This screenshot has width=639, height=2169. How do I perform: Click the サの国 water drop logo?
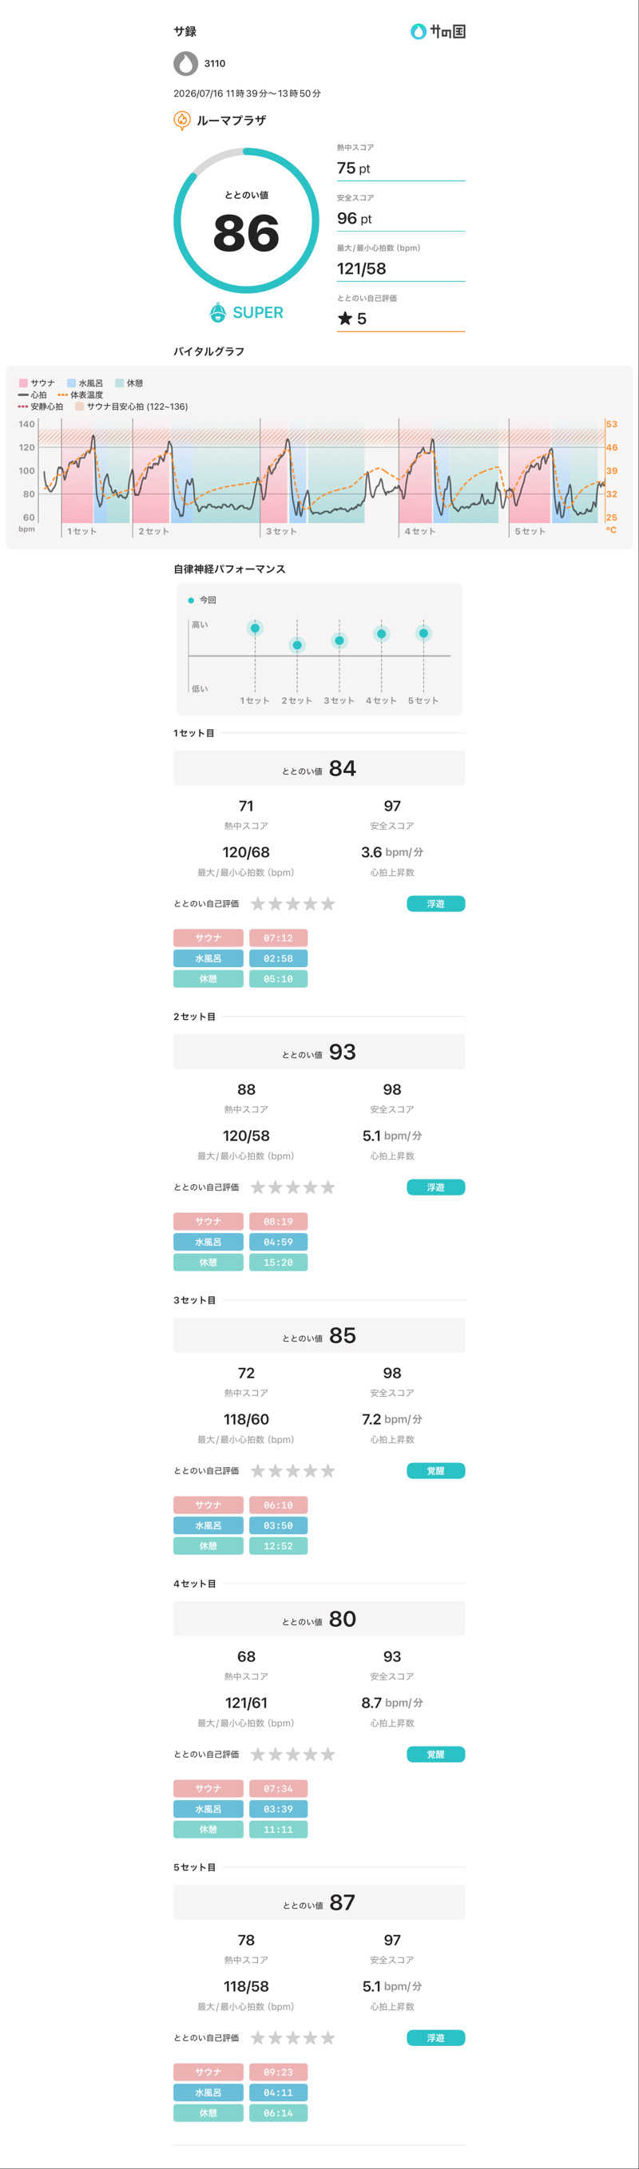point(418,31)
